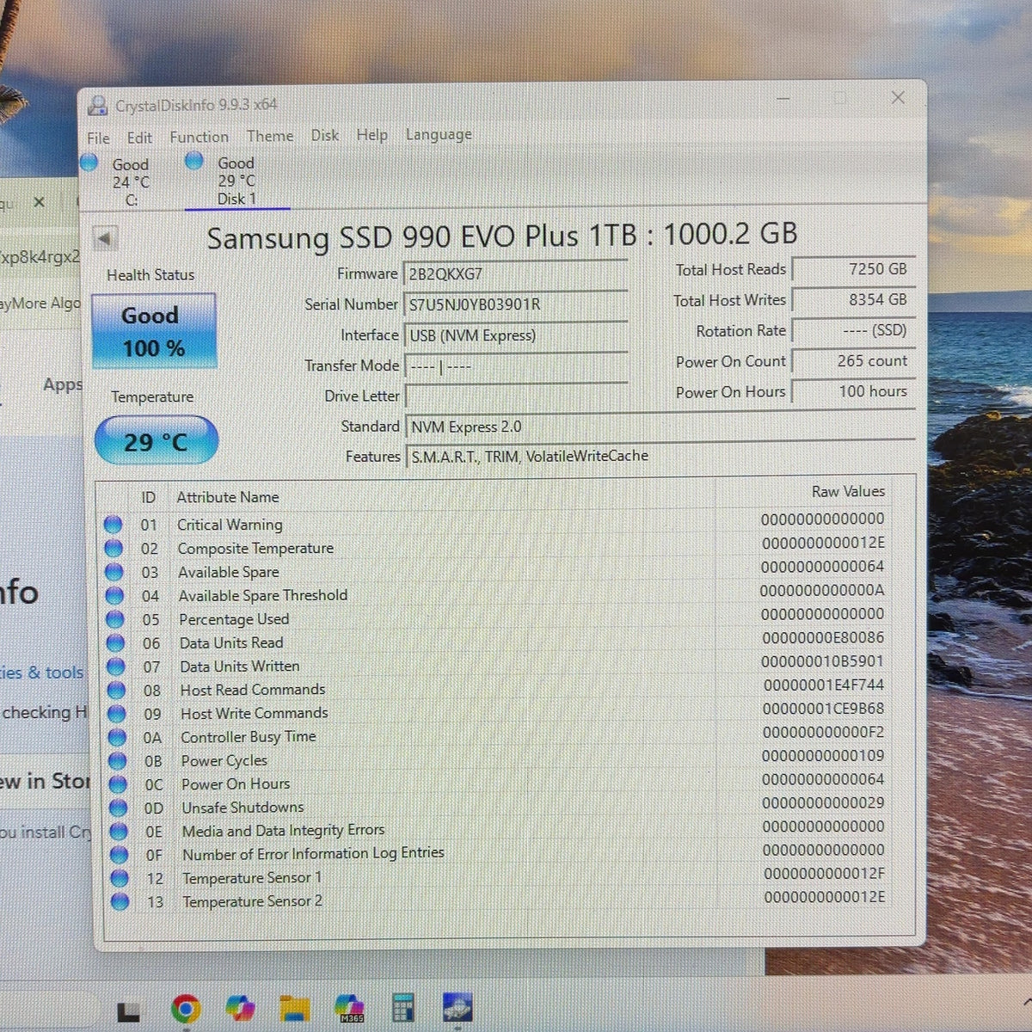Click the black app icon left of Chrome
The image size is (1032, 1032).
(129, 1011)
